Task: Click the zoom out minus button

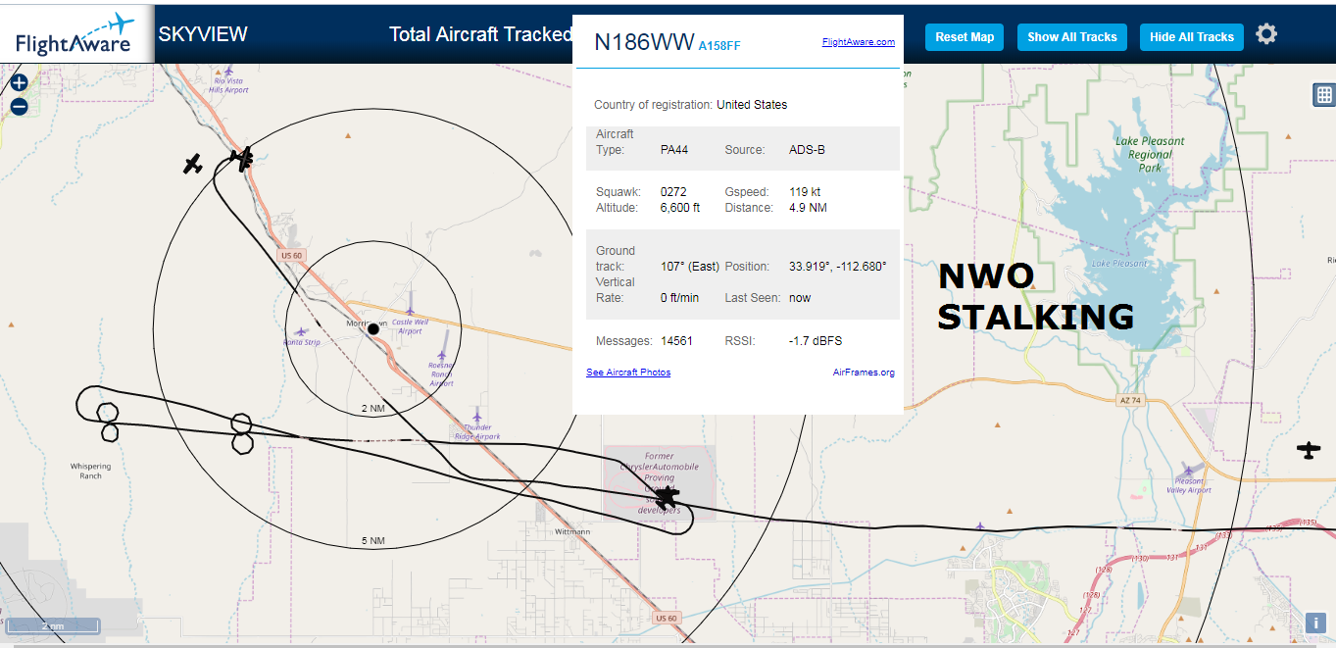Action: point(19,107)
